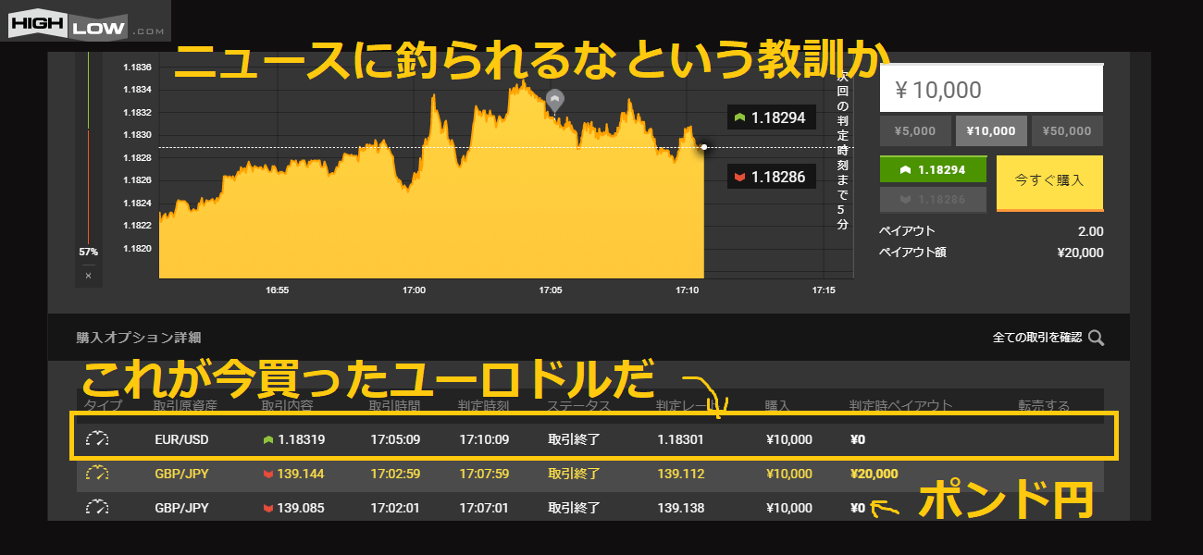Click the magnifier icon beside 全ての取引を確認
This screenshot has width=1203, height=555.
[1097, 338]
